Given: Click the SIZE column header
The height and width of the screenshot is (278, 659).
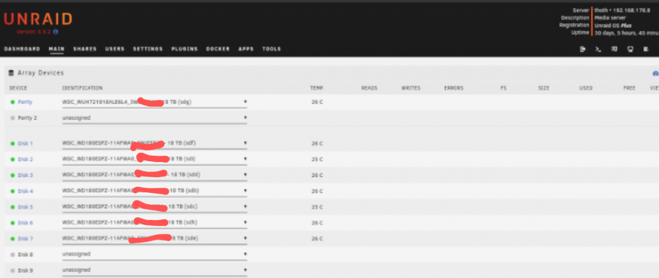Looking at the screenshot, I should [x=544, y=88].
